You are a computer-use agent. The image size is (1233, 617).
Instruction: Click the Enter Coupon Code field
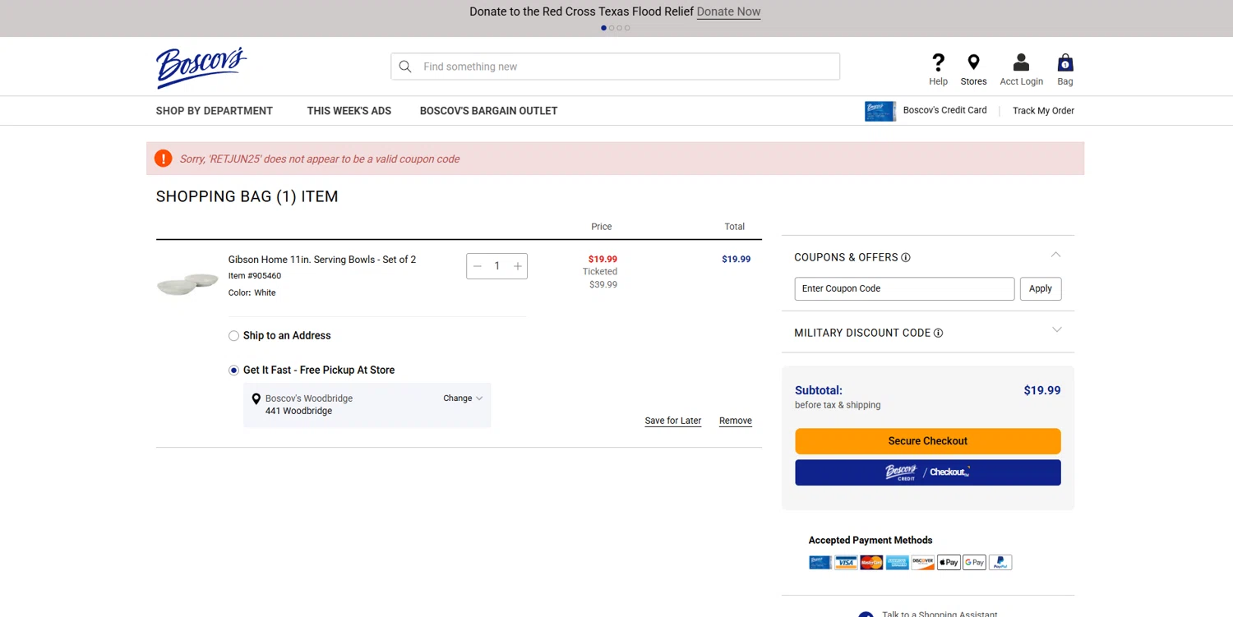click(x=904, y=288)
